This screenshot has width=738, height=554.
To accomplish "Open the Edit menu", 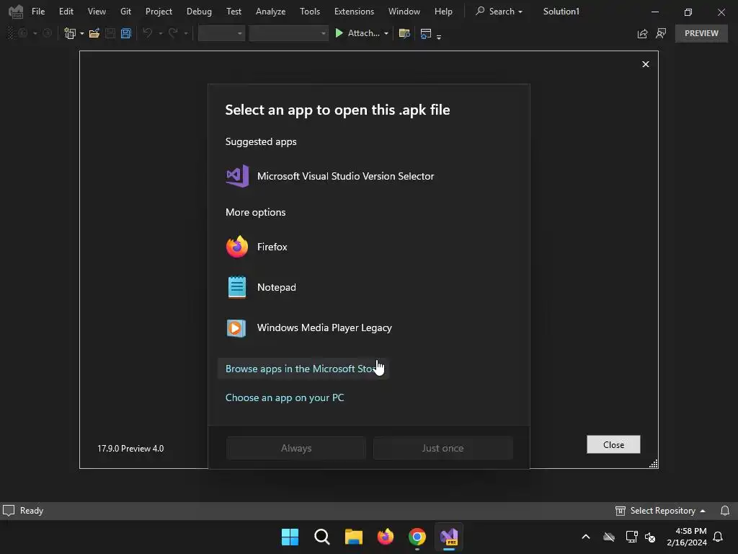I will [66, 12].
